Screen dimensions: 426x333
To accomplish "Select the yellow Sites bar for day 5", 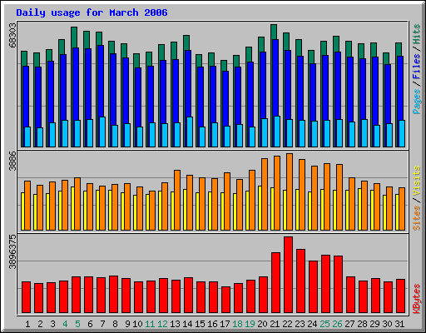I will pyautogui.click(x=72, y=208).
